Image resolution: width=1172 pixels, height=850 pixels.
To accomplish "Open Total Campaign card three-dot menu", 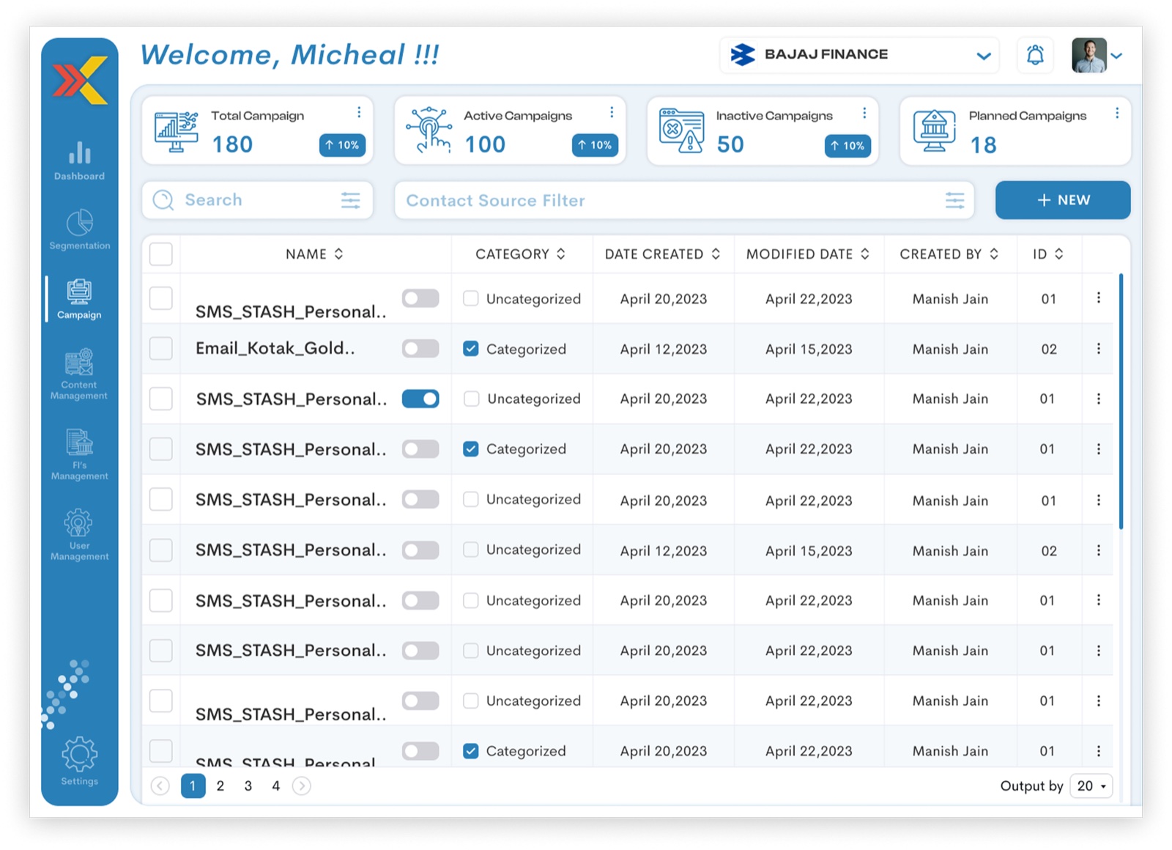I will [359, 112].
